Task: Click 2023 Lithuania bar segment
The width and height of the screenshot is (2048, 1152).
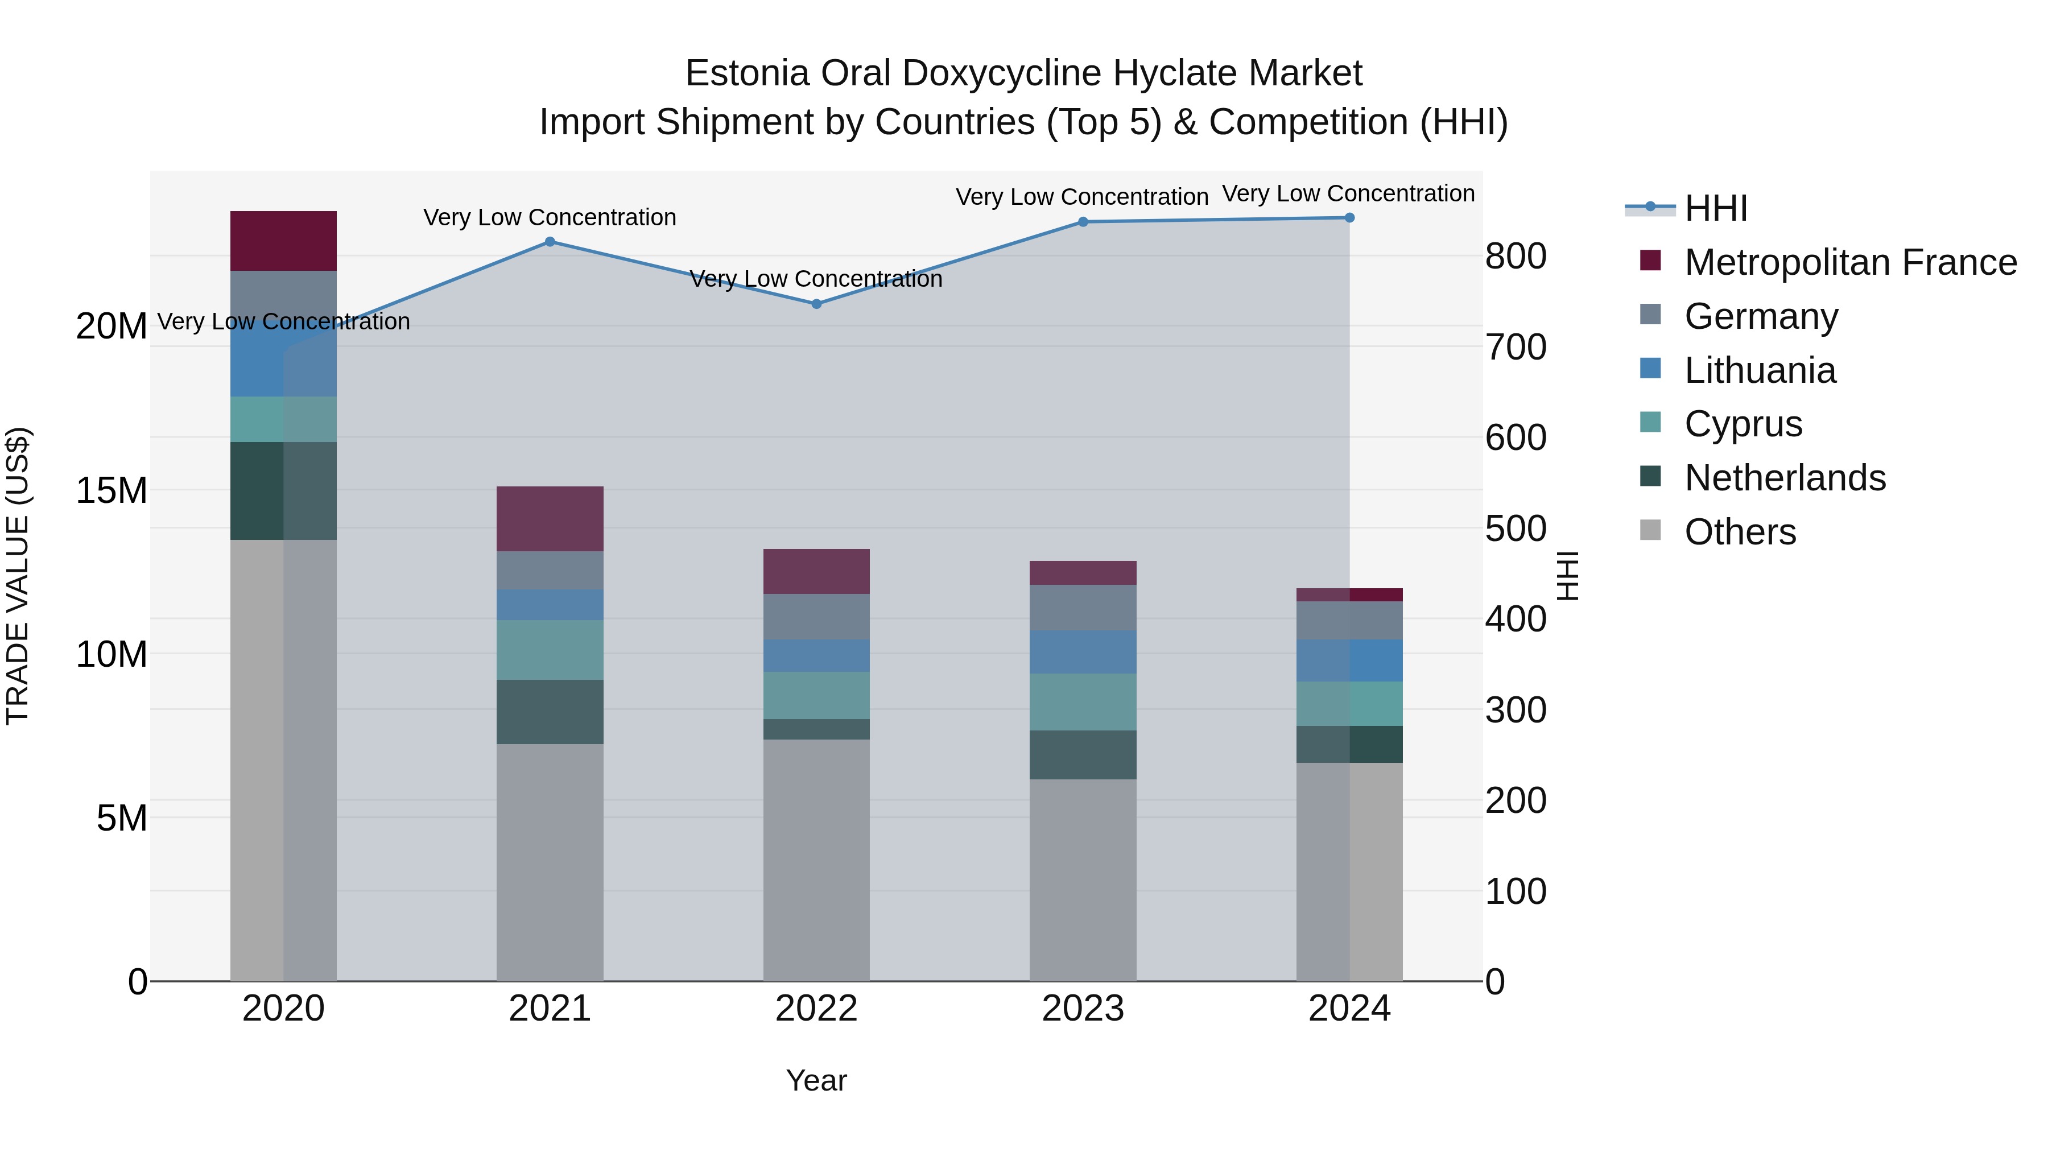Action: [x=1083, y=652]
